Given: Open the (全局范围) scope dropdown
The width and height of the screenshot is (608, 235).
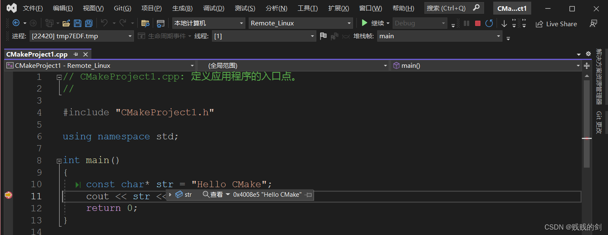Looking at the screenshot, I should pos(293,65).
